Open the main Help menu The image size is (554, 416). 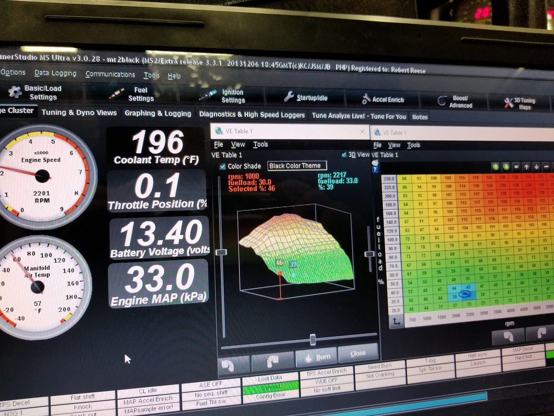click(174, 76)
